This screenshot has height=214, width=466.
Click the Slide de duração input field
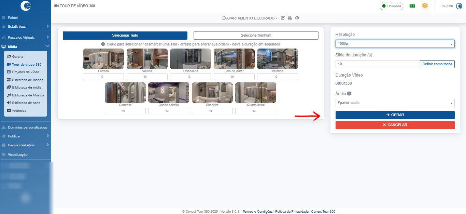[x=377, y=64]
